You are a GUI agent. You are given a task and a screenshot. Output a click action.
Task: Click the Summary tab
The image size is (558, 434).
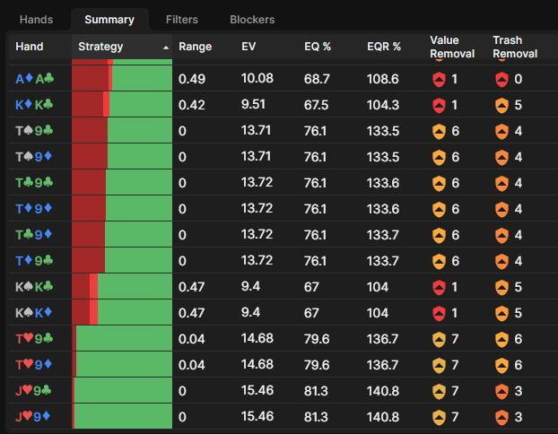click(x=109, y=19)
